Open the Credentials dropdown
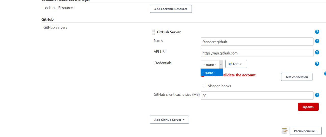Image resolution: width=326 pixels, height=137 pixels. 212,64
